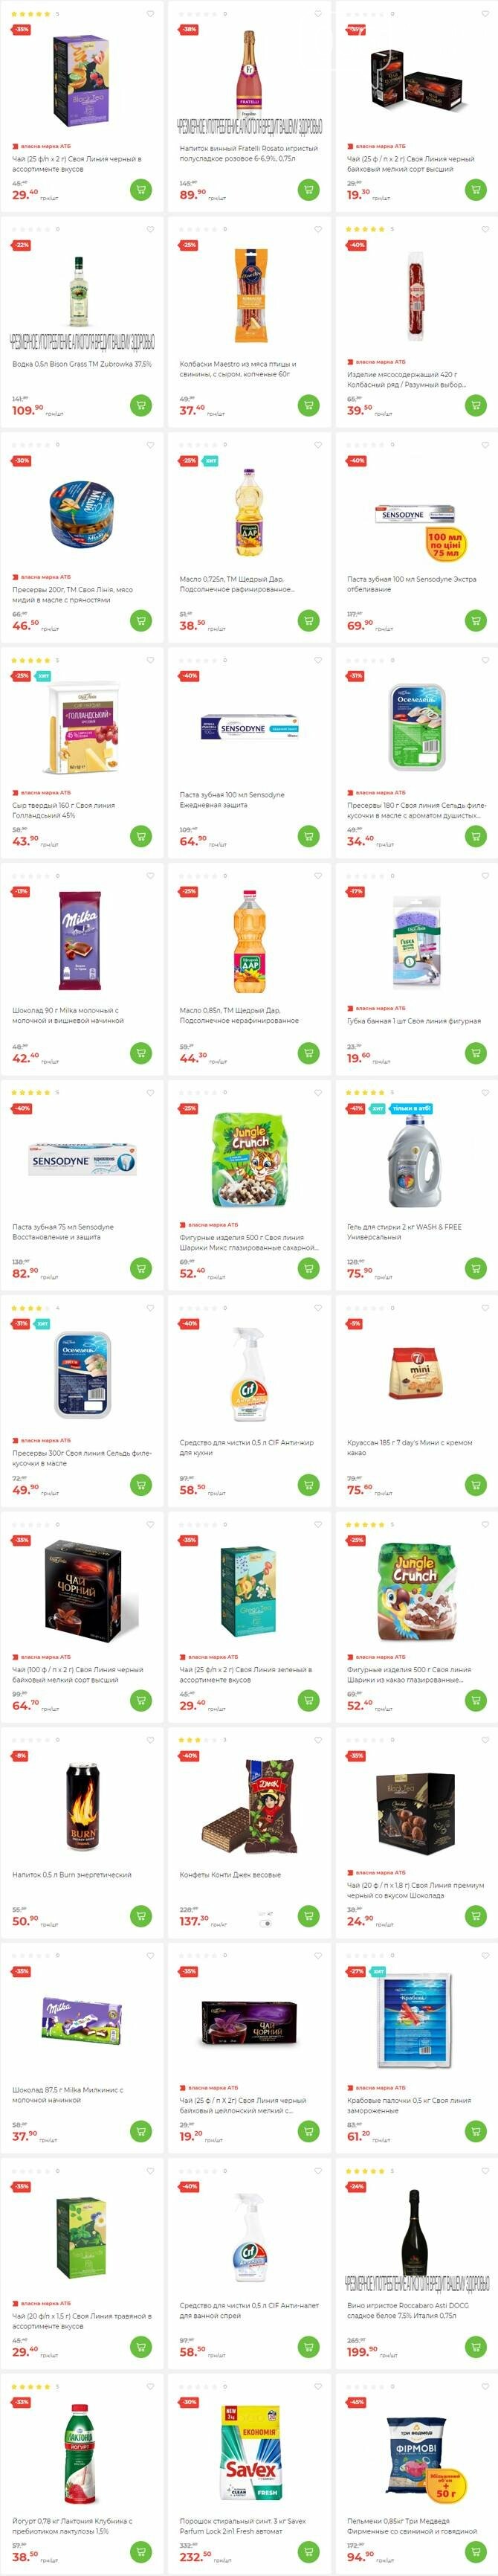Image resolution: width=498 pixels, height=2576 pixels.
Task: Add Bison Grass Zubrowka vodka to cart
Action: [x=141, y=405]
